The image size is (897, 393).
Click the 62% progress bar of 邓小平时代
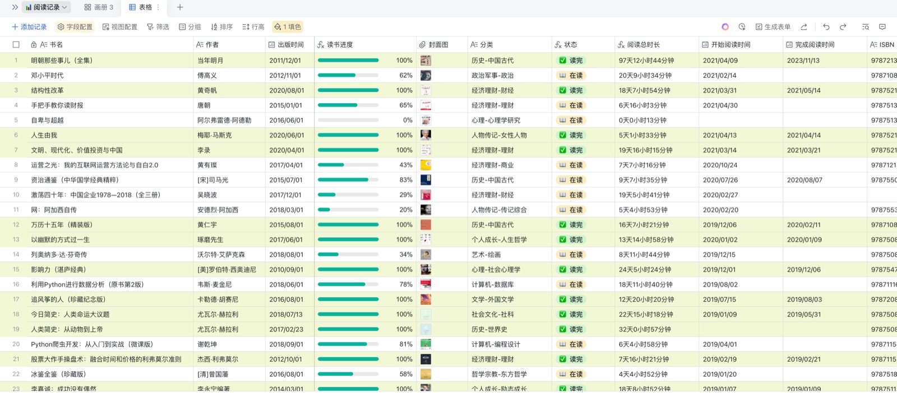pyautogui.click(x=348, y=75)
